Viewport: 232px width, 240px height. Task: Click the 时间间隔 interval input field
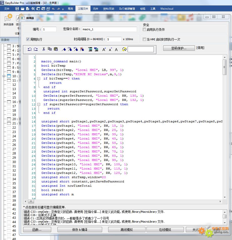pos(114,39)
